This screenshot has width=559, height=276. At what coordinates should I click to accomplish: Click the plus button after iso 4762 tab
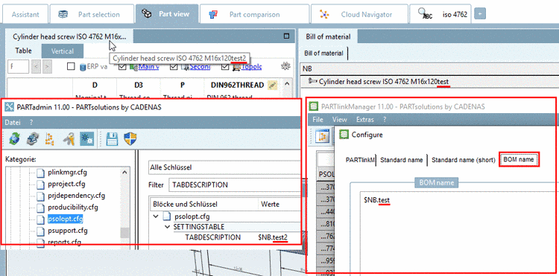coord(480,14)
